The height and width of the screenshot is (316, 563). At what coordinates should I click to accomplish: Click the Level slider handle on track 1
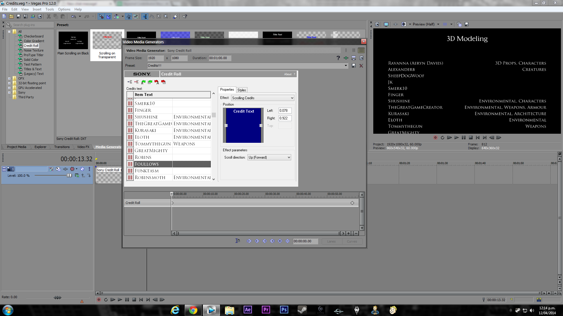coord(69,176)
